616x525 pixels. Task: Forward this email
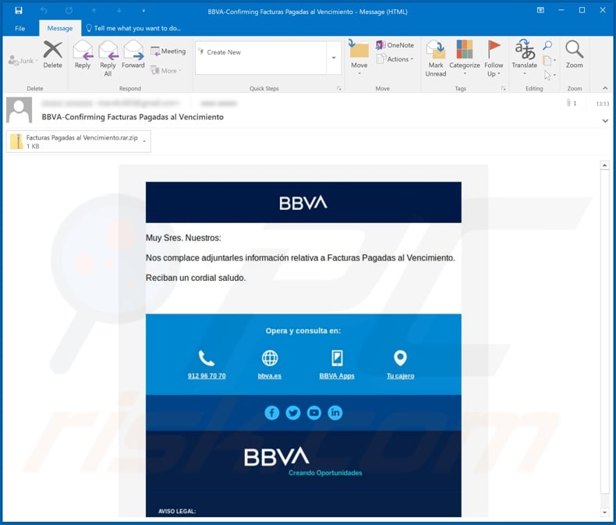coord(133,55)
